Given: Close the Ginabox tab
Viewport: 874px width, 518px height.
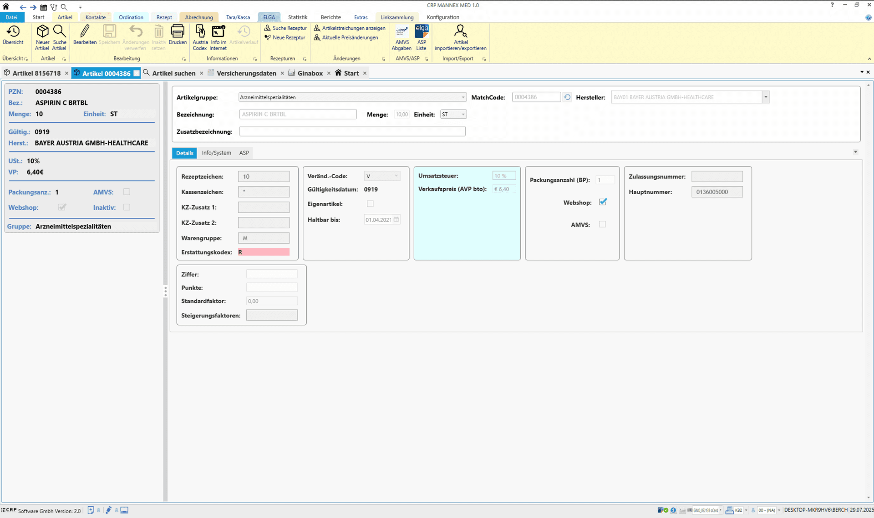Looking at the screenshot, I should click(x=329, y=73).
